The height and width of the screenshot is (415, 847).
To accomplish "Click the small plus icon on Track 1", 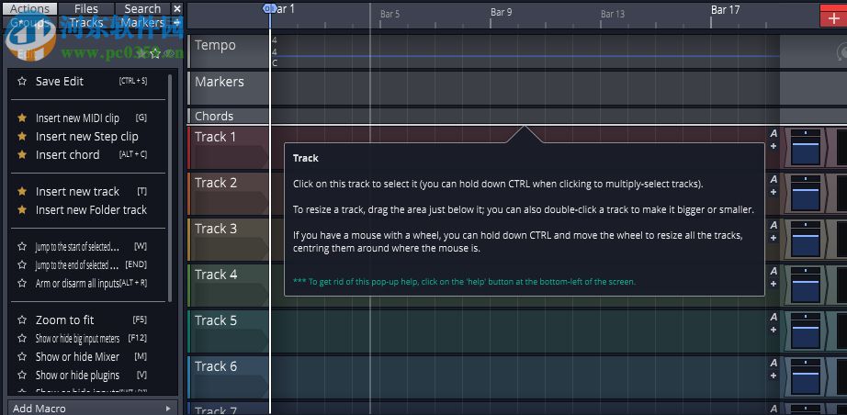I will coord(774,146).
